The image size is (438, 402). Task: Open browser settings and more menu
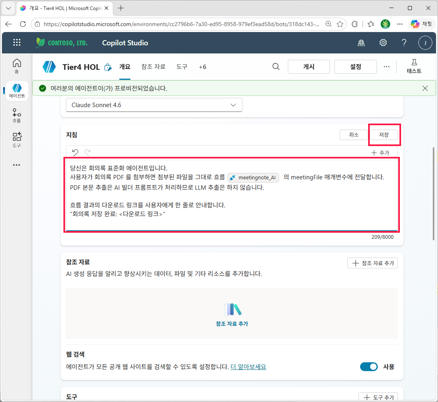tap(400, 24)
